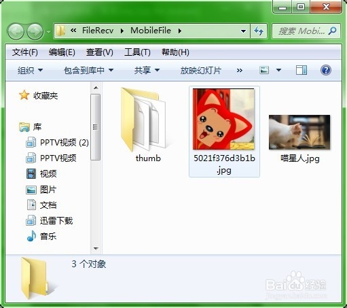This screenshot has height=308, width=347.
Task: Click the change view icon
Action: [x=264, y=70]
